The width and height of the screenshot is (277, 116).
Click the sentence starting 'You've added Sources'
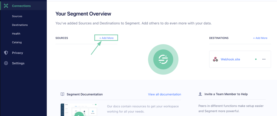[133, 23]
